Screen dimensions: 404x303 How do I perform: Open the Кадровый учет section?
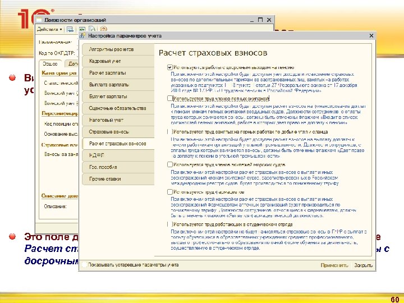coord(118,61)
